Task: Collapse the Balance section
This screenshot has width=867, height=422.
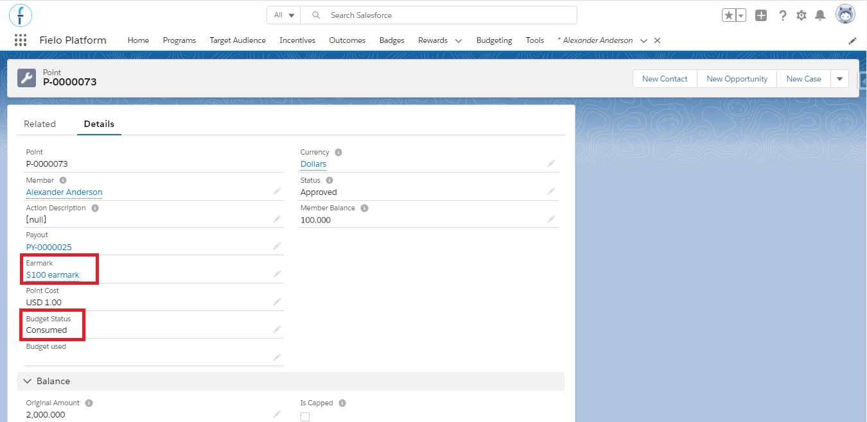Action: (28, 381)
